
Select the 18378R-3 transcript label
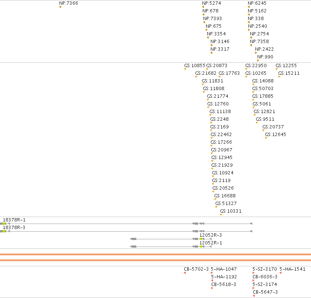point(14,228)
